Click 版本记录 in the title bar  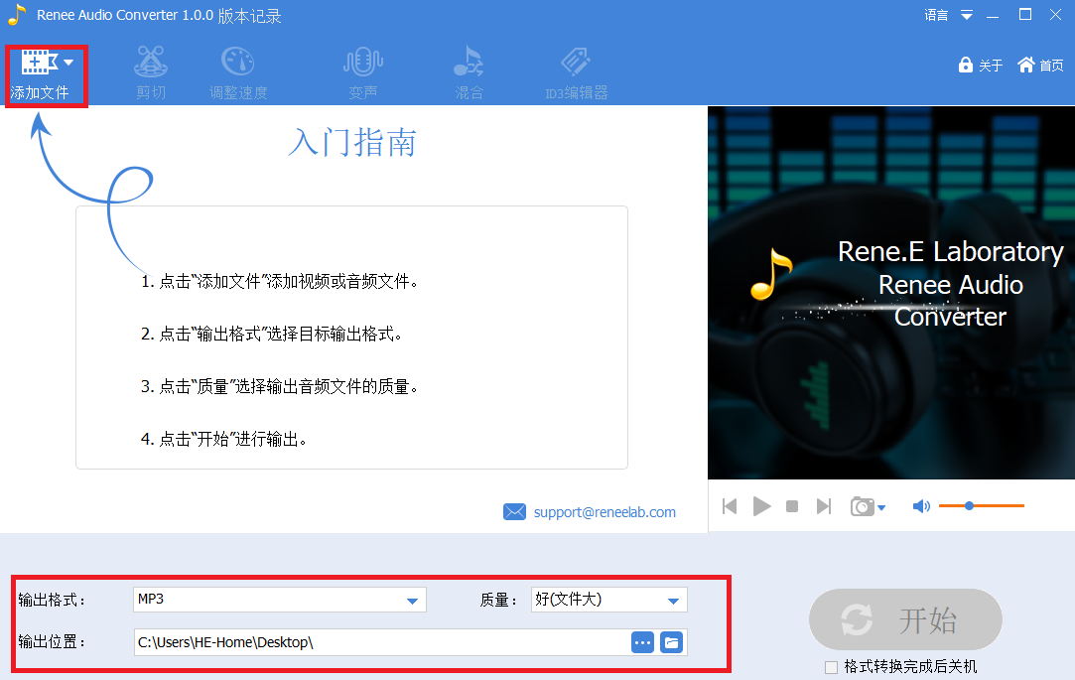(x=249, y=16)
